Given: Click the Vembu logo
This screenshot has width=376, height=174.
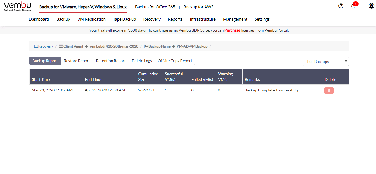Looking at the screenshot, I should tap(18, 6).
